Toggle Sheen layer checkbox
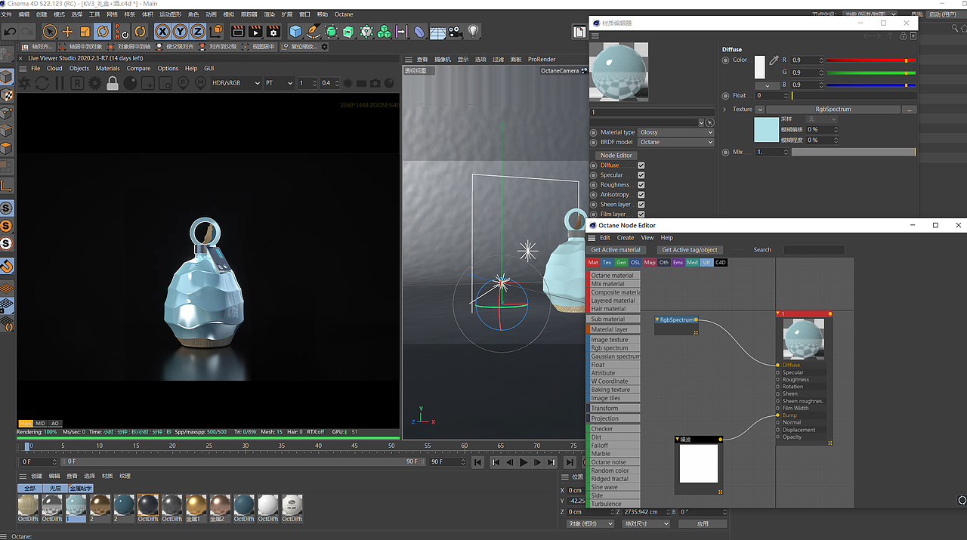Viewport: 967px width, 540px height. click(641, 205)
